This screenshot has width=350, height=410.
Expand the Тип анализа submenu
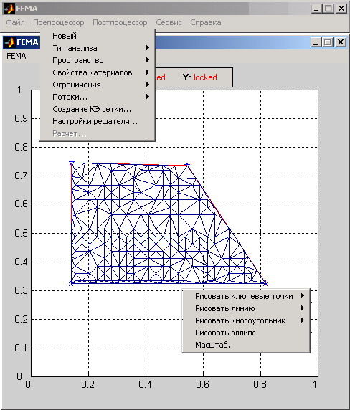click(x=97, y=48)
